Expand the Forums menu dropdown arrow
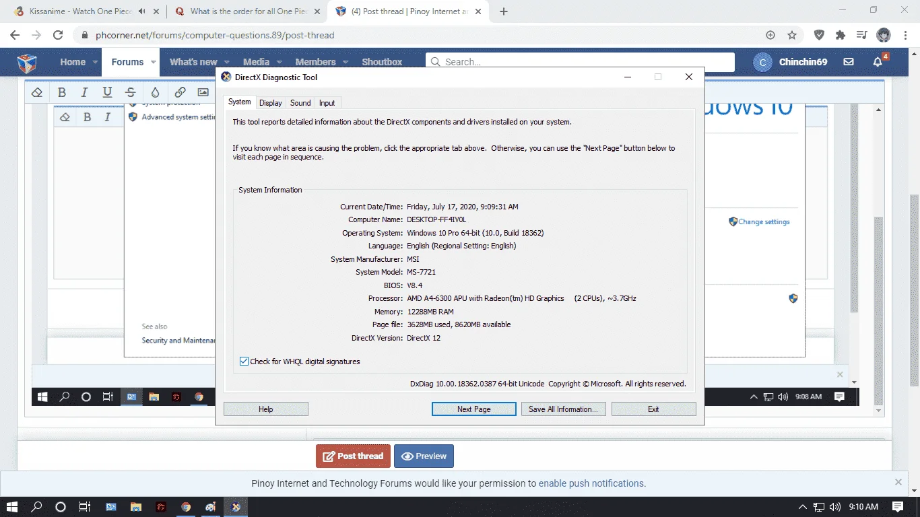 click(x=153, y=62)
